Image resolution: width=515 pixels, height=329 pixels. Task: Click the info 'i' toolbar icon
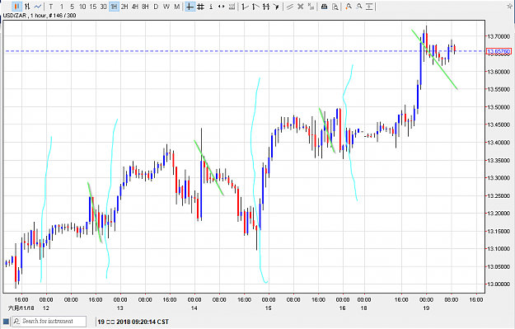pyautogui.click(x=211, y=7)
